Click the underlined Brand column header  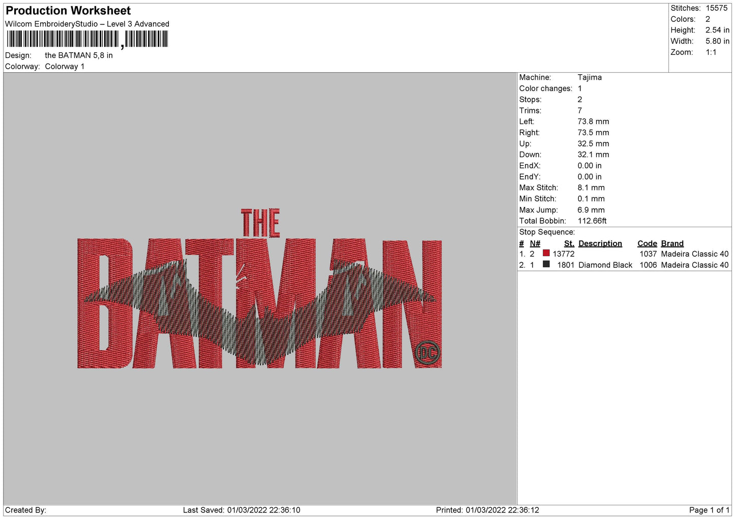672,243
